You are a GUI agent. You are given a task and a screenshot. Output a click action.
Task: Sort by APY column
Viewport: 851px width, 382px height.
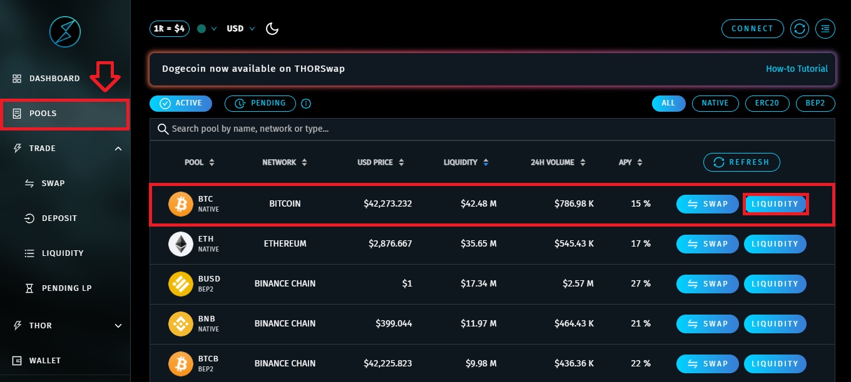[x=631, y=162]
